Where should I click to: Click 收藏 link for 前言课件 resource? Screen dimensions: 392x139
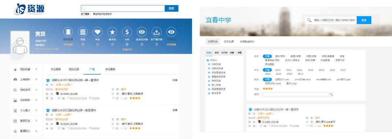[175, 110]
